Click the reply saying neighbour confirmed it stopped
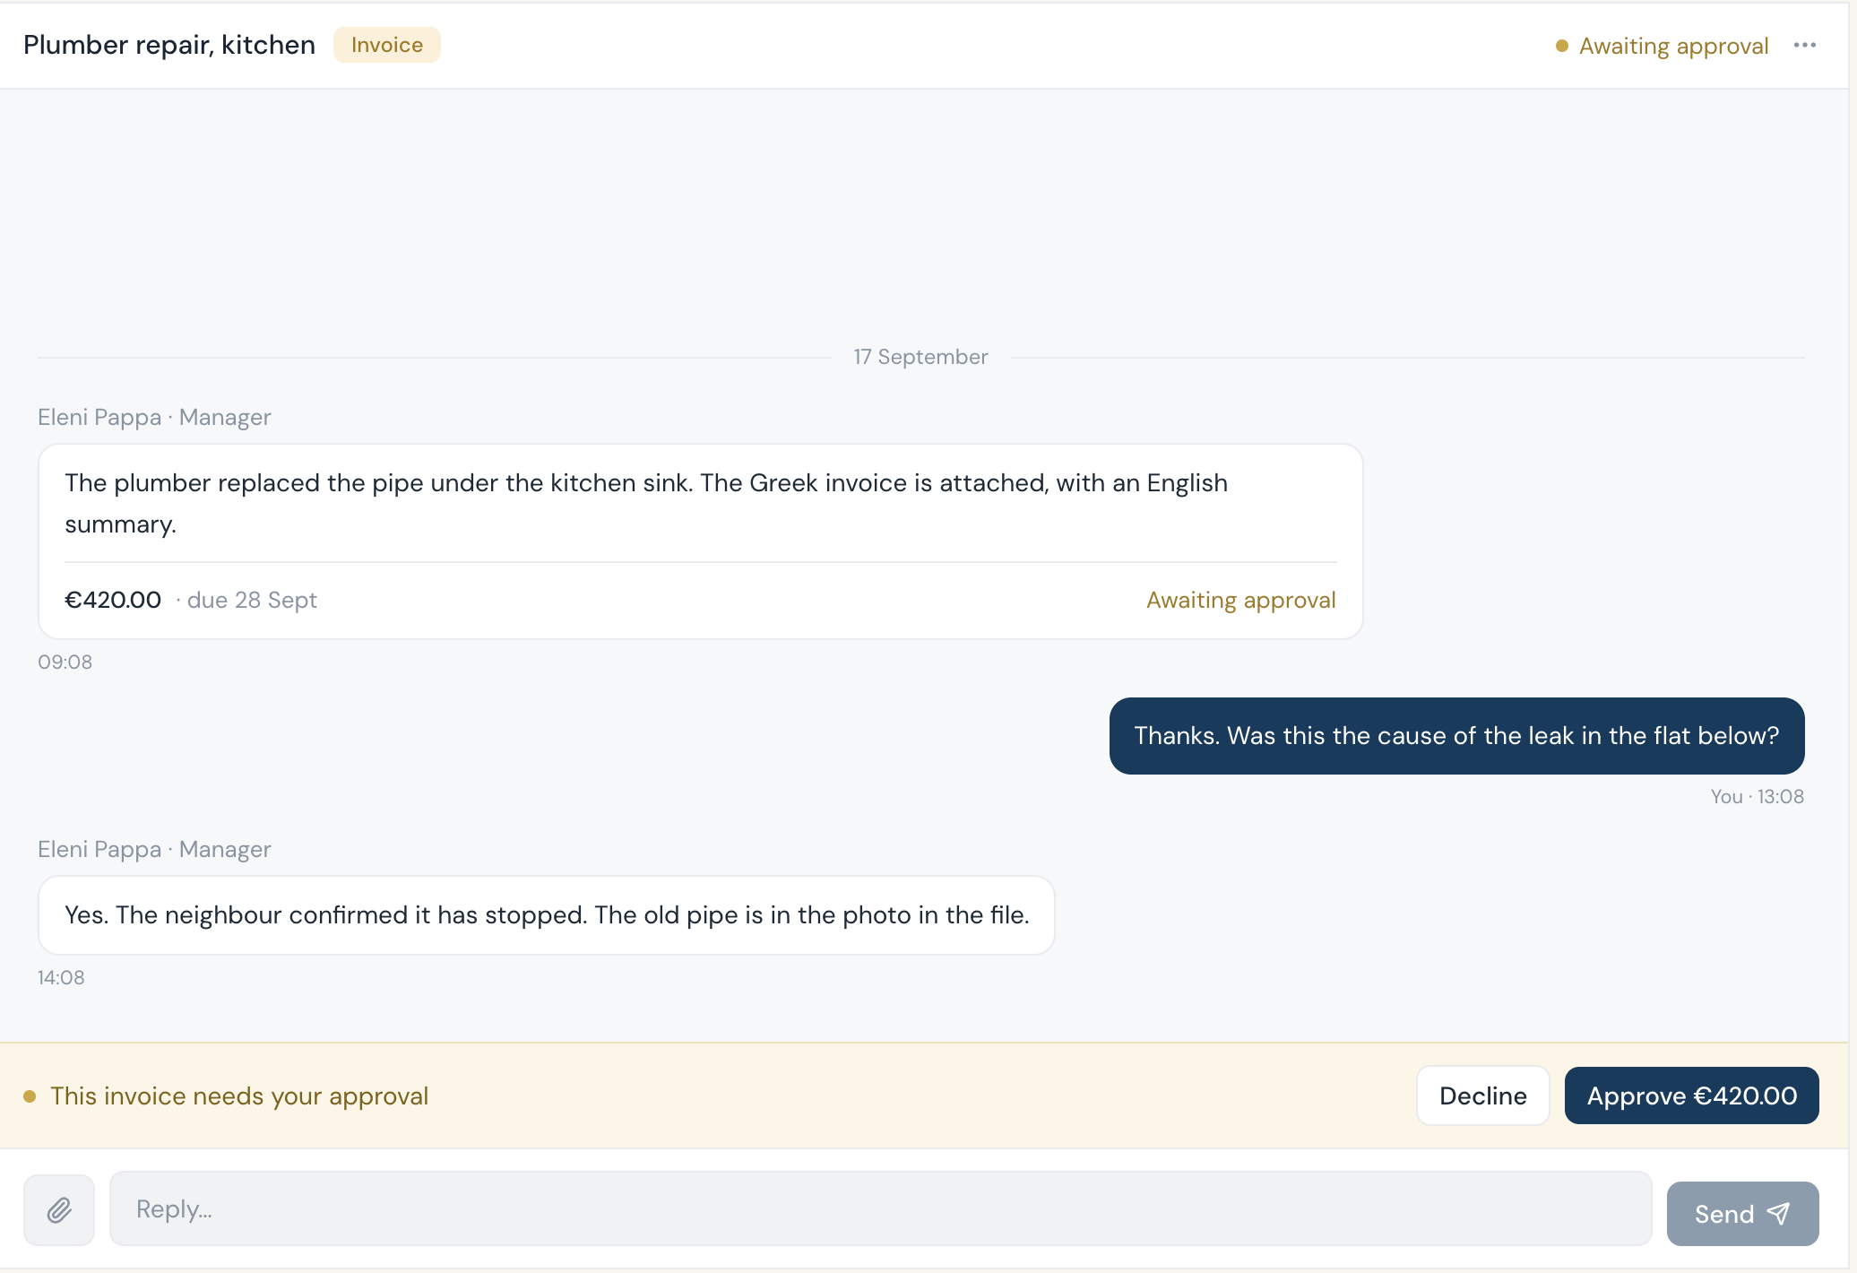 [546, 915]
